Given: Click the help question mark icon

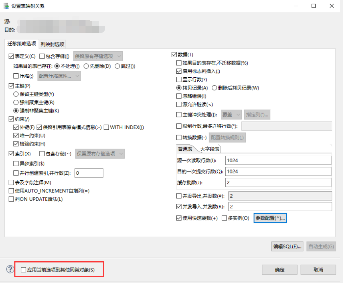Looking at the screenshot, I should (10, 269).
